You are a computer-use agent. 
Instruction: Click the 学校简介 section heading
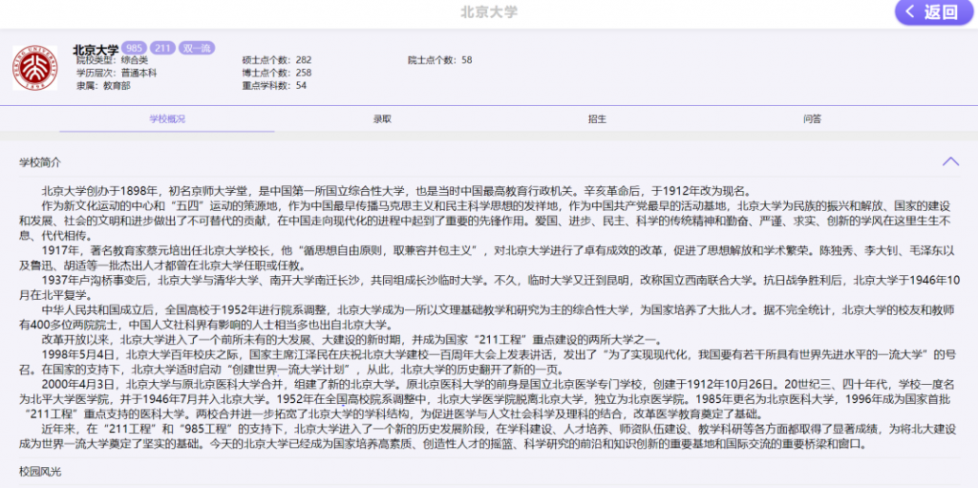(40, 162)
